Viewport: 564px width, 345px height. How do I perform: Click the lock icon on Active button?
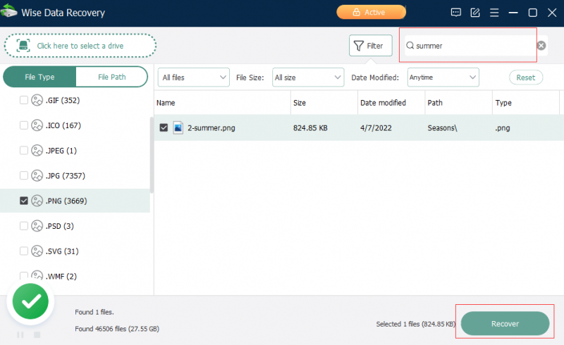click(356, 12)
